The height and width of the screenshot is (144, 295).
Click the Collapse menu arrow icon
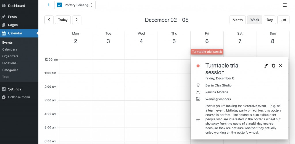(4, 97)
